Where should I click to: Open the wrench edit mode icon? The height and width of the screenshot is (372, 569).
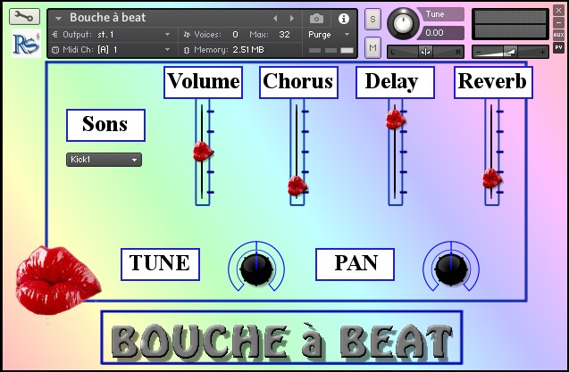click(24, 17)
